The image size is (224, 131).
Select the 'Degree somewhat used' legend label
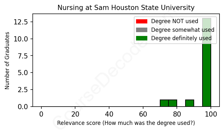tap(183, 30)
